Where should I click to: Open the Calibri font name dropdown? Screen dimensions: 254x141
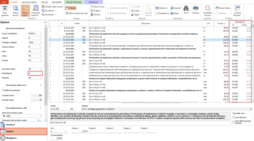pos(22,116)
